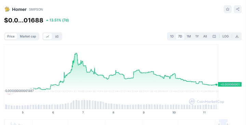Image resolution: width=246 pixels, height=125 pixels.
Task: Open the share icon menu
Action: pos(238,9)
